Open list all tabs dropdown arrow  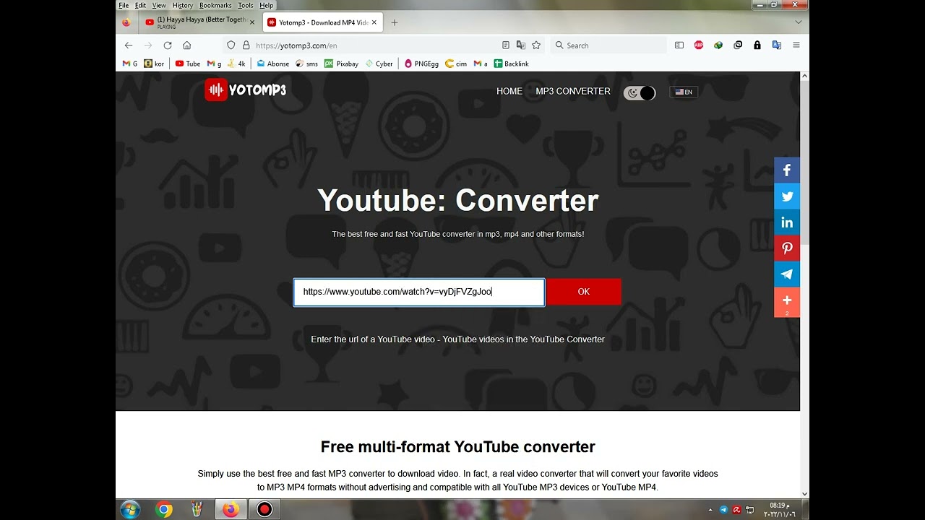(x=798, y=22)
